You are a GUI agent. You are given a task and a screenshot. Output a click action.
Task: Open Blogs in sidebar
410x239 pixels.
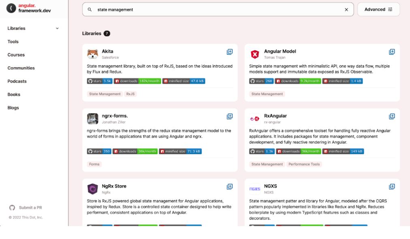pyautogui.click(x=13, y=108)
